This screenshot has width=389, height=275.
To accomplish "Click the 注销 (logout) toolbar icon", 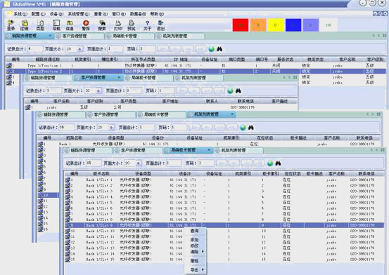I will (25, 25).
